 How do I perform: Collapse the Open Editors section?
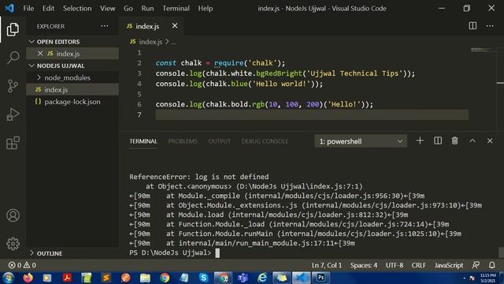pyautogui.click(x=31, y=42)
